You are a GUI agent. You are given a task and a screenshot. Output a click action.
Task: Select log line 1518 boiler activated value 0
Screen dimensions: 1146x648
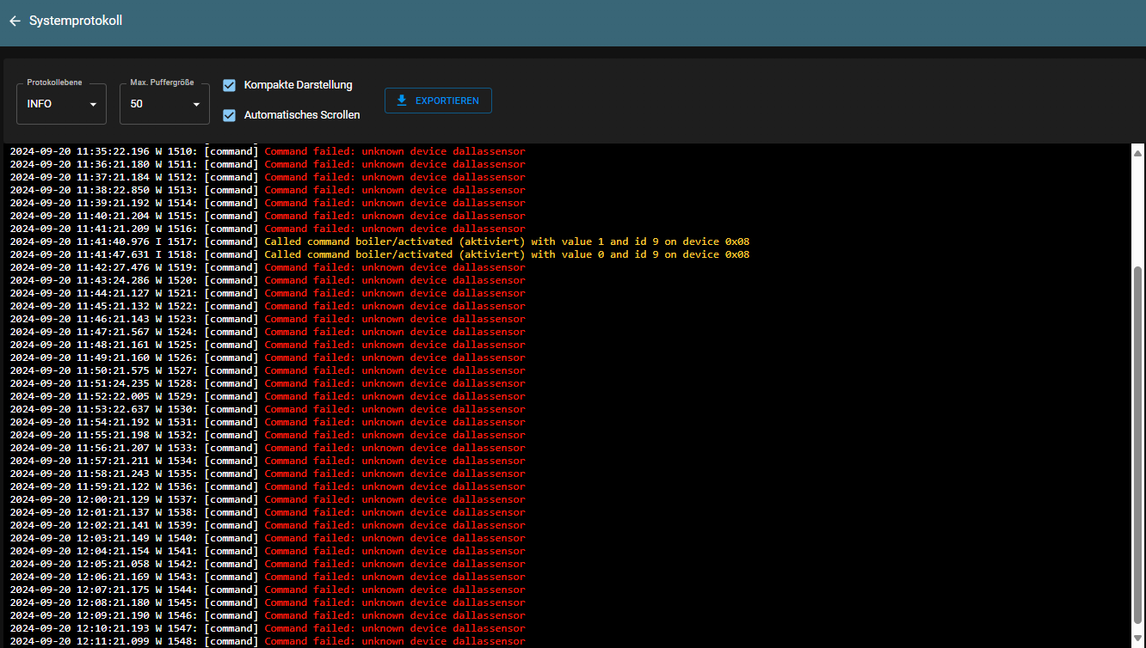point(379,254)
